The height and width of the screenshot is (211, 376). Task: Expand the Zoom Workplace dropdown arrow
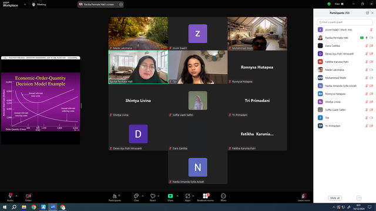click(25, 4)
